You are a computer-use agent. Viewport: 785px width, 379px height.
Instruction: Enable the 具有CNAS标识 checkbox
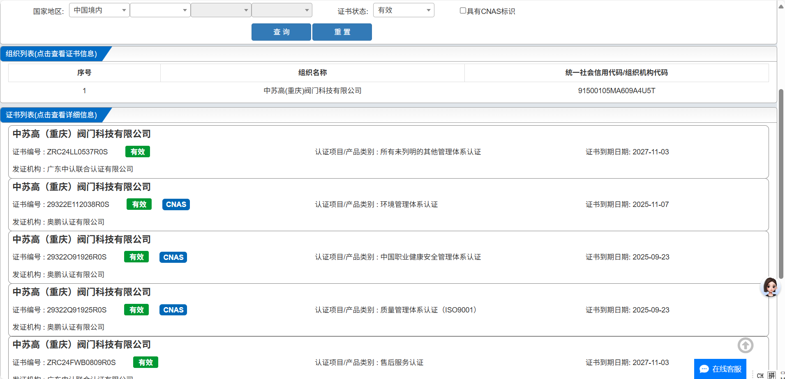tap(463, 11)
